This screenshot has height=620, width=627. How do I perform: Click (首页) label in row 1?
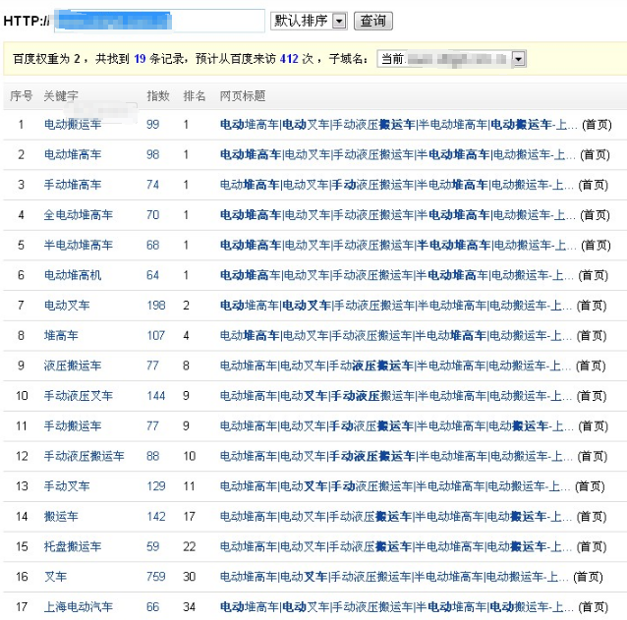click(597, 125)
